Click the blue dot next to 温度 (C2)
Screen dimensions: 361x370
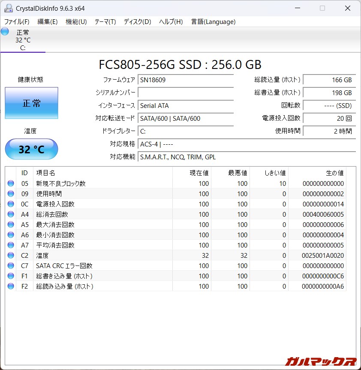[10, 255]
